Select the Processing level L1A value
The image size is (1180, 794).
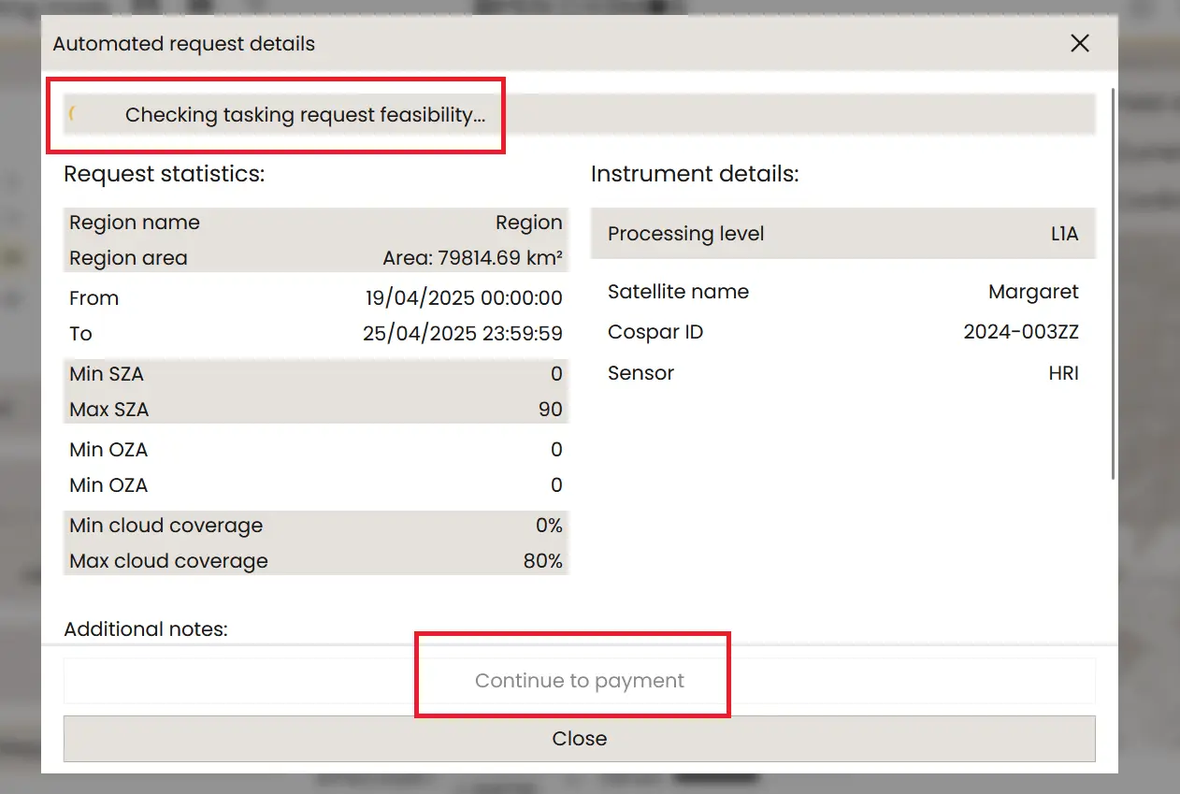click(x=1064, y=234)
